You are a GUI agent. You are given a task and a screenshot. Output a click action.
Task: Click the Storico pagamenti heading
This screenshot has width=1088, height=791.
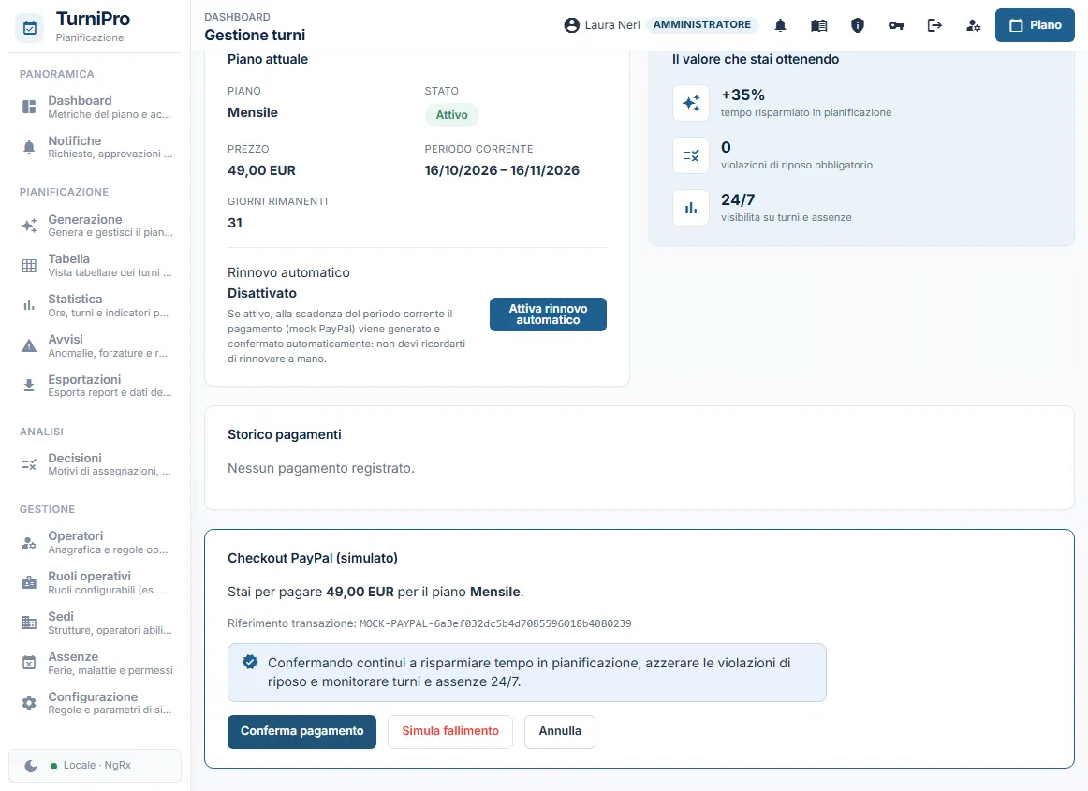(285, 435)
